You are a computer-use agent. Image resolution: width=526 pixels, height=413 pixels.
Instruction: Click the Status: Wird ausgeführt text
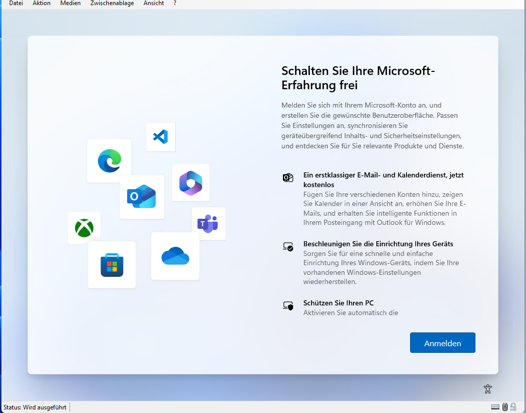[35, 407]
